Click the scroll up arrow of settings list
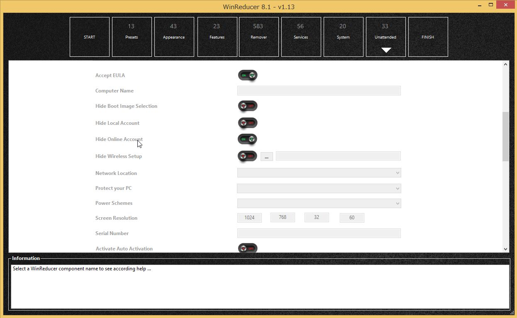The height and width of the screenshot is (318, 517). [505, 65]
